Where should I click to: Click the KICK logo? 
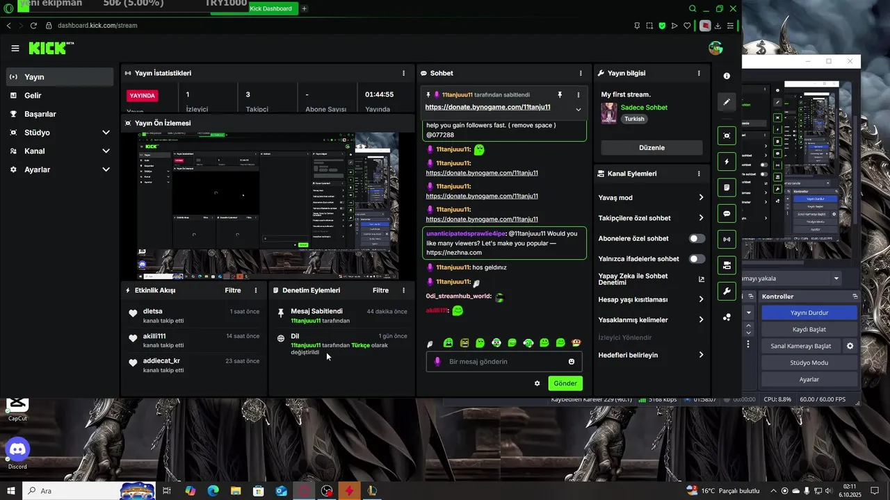[51, 48]
